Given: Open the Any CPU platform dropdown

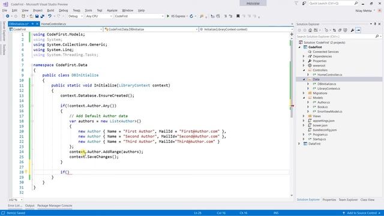Looking at the screenshot, I should click(98, 16).
